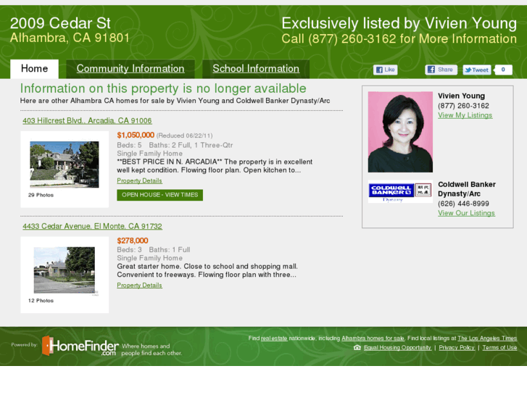
Task: Click the Equal Housing Opportunity house icon
Action: tap(357, 347)
